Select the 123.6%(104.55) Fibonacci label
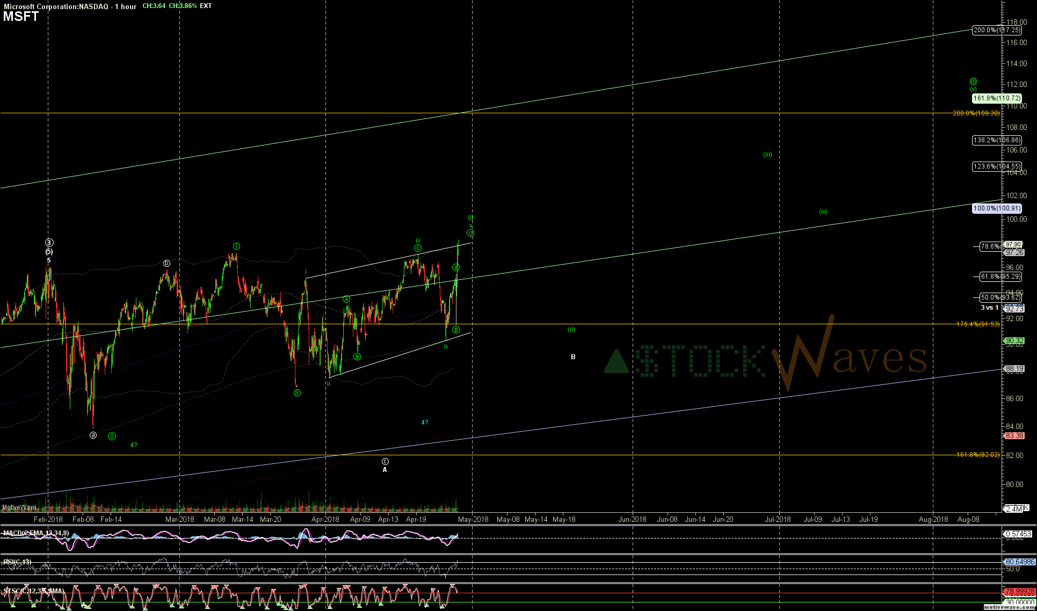The image size is (1037, 611). point(997,166)
